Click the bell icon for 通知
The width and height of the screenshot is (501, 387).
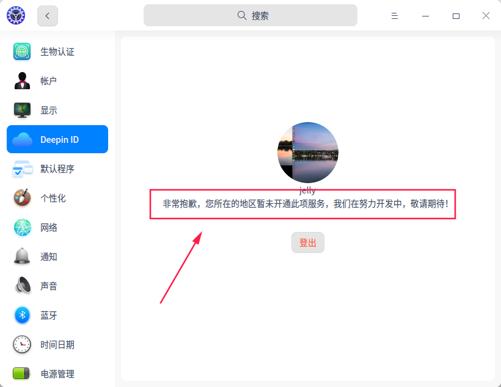pos(22,256)
